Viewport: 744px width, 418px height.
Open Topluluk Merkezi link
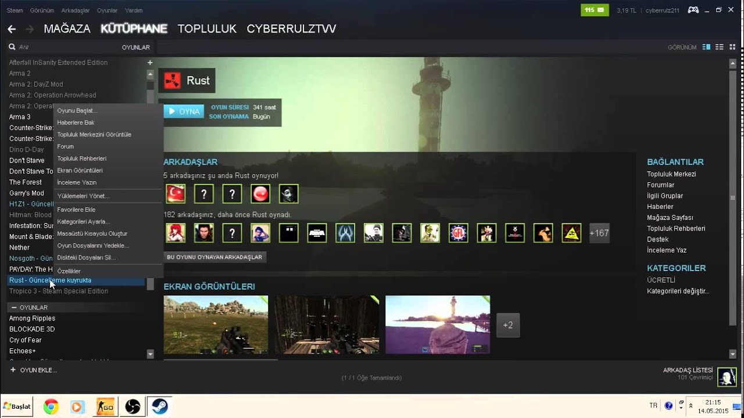[671, 174]
